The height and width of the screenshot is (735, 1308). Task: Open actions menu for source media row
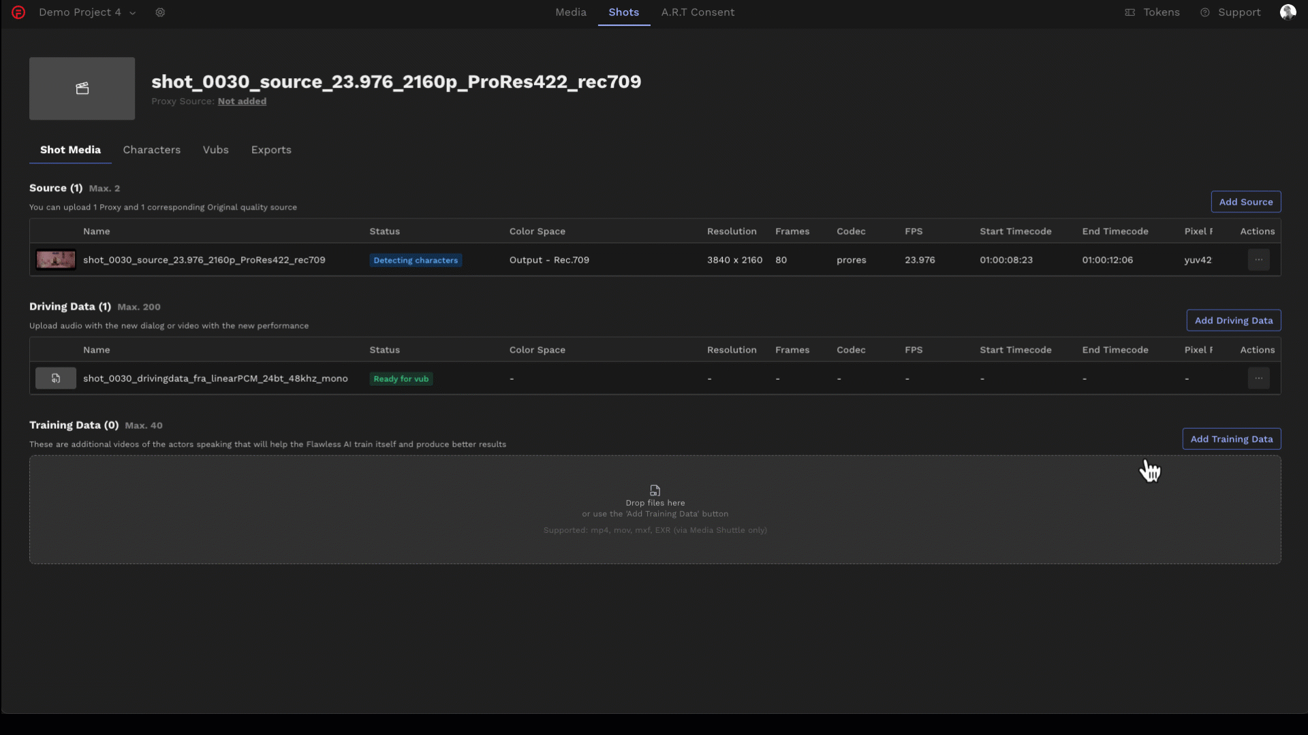point(1259,259)
